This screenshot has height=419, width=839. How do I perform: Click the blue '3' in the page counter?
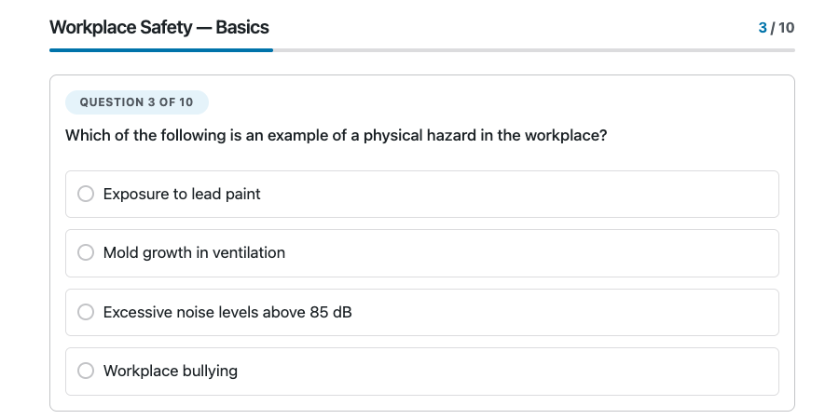click(x=763, y=27)
